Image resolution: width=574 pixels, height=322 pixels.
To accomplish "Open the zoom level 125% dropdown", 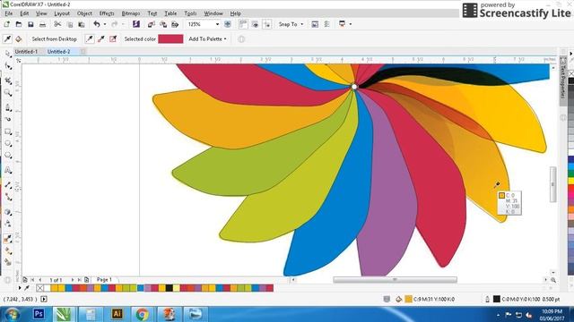I will pyautogui.click(x=217, y=24).
